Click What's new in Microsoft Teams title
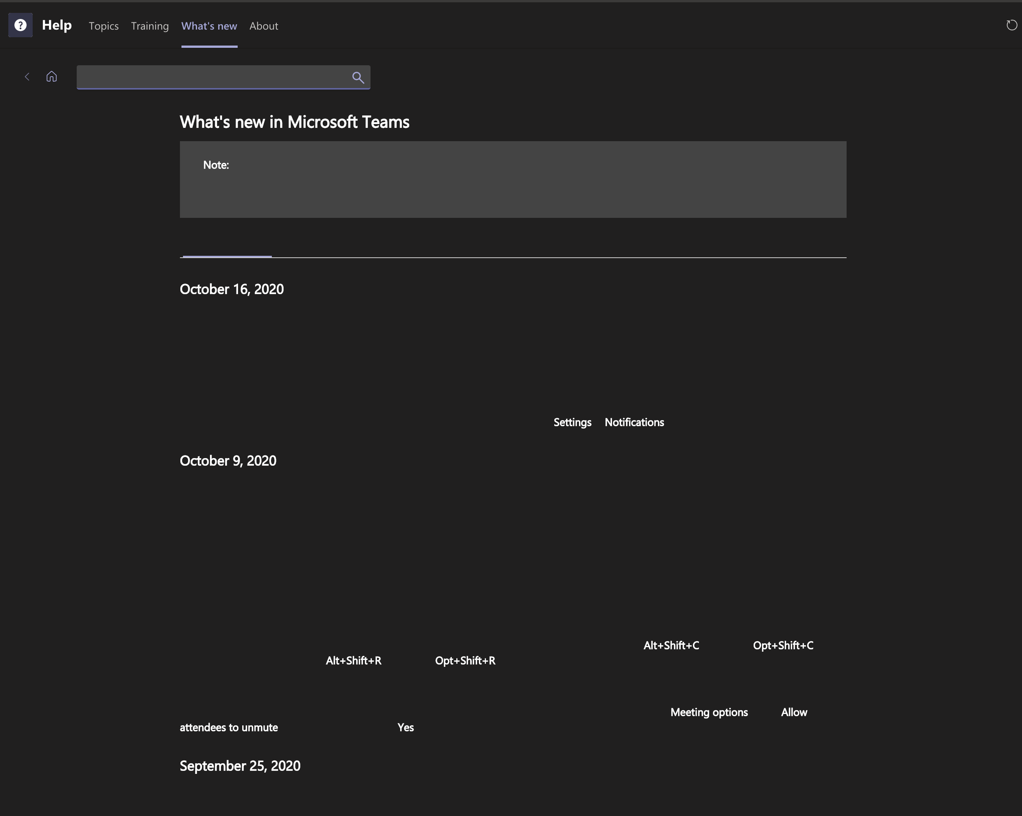Viewport: 1022px width, 816px height. pos(294,122)
